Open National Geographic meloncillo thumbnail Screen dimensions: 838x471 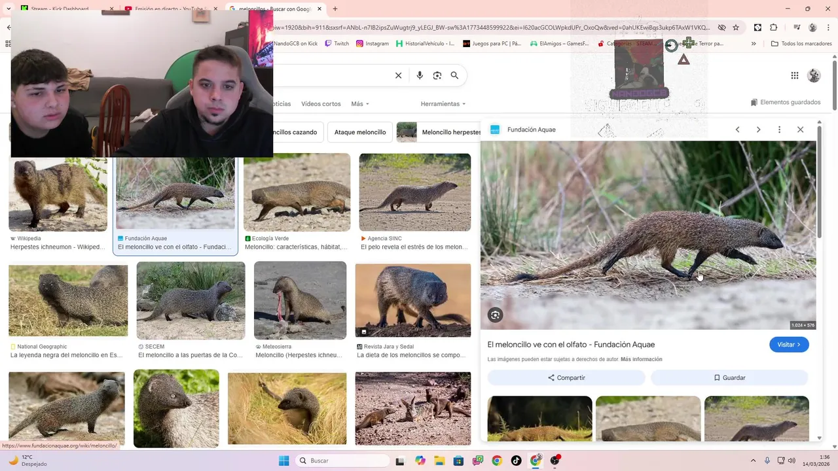pyautogui.click(x=68, y=301)
